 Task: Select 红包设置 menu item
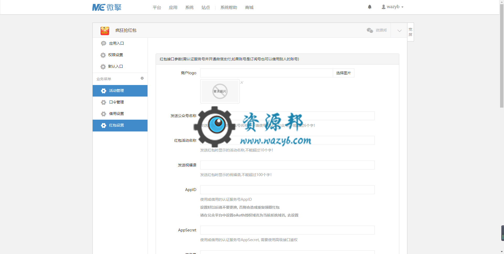120,125
